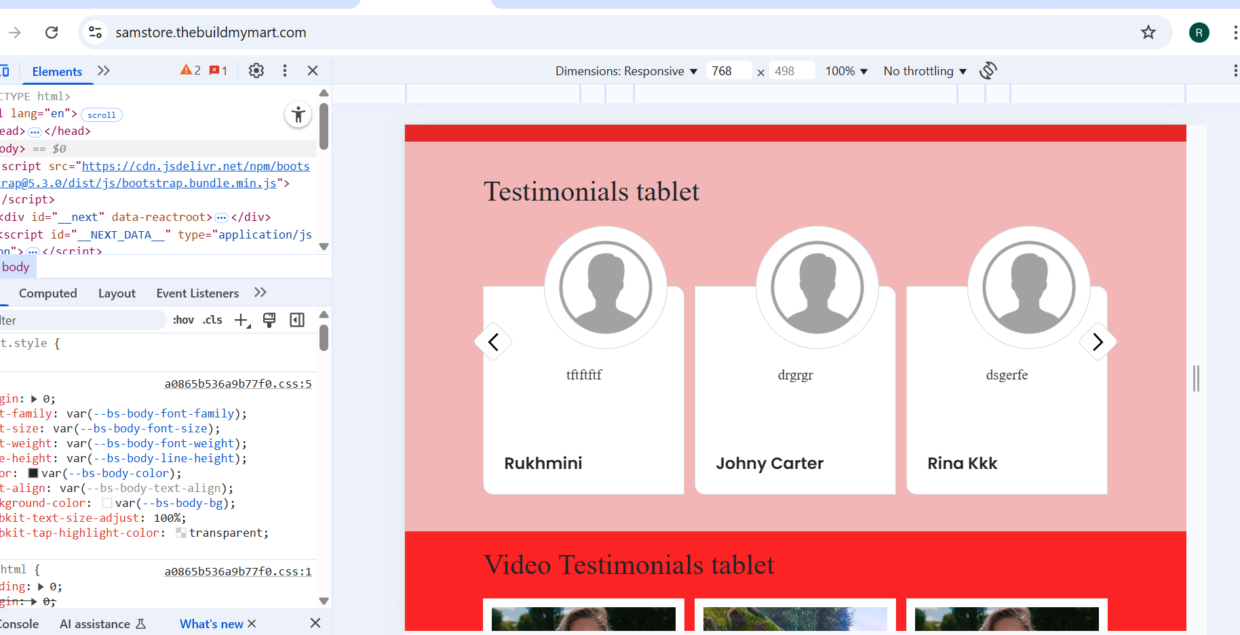Open the a0865b536a9b77f0.css:1 source link

[x=238, y=572]
